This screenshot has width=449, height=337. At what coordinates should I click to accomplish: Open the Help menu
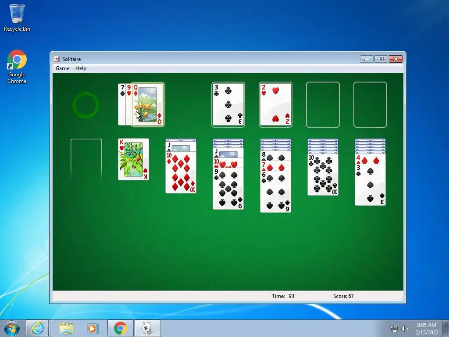pos(81,68)
